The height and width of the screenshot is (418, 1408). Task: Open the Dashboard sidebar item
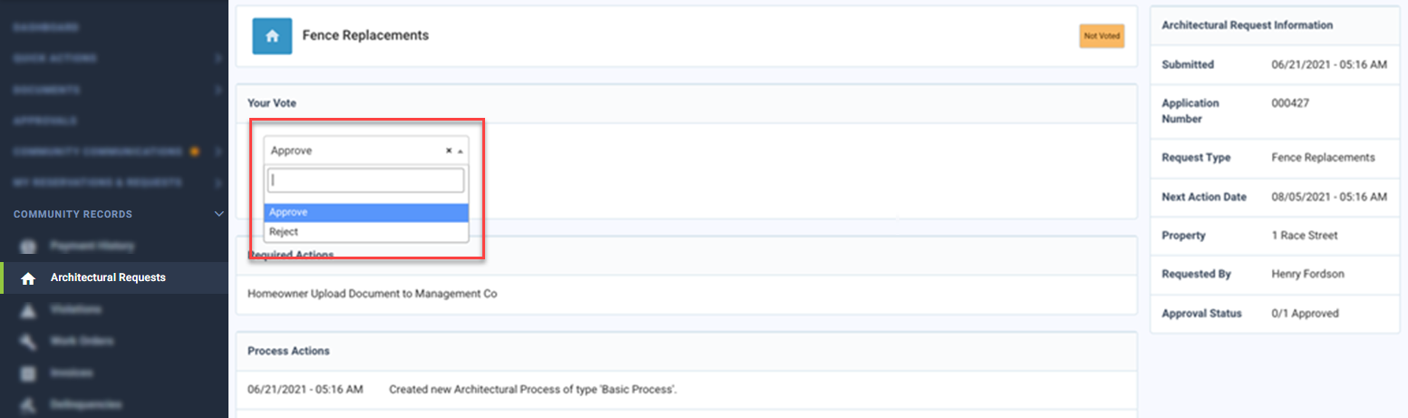point(59,28)
